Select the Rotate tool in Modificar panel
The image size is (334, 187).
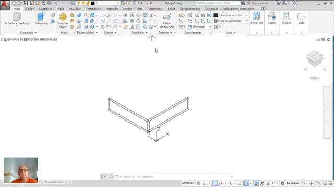pyautogui.click(x=138, y=21)
